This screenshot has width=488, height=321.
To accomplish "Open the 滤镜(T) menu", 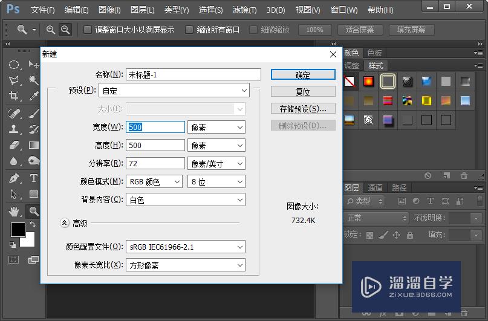I will coord(245,10).
